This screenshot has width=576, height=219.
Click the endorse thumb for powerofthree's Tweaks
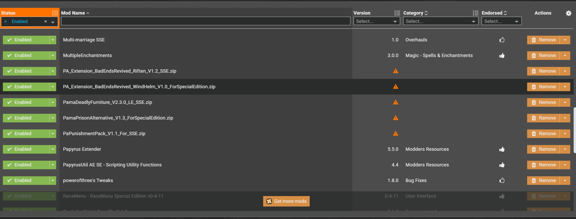502,180
